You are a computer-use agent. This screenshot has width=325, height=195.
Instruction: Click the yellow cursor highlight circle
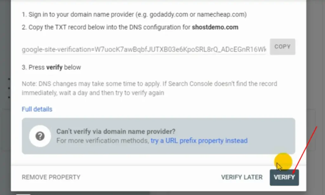[283, 161]
